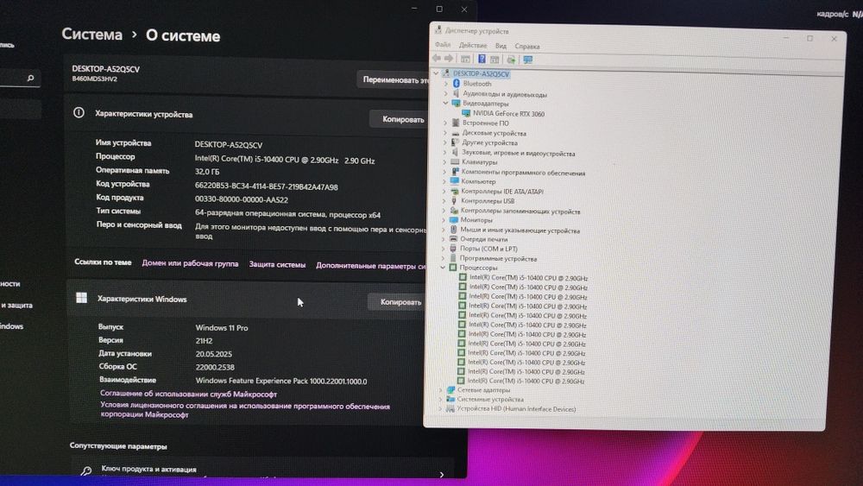863x486 pixels.
Task: Expand the Порты (COM и LPT) node
Action: tap(444, 249)
